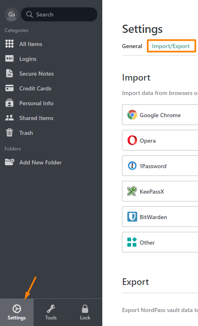The width and height of the screenshot is (198, 326).
Task: Open the Credit Cards category
Action: [x=35, y=88]
